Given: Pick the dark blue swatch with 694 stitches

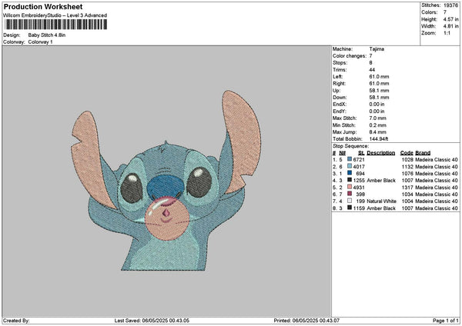Looking at the screenshot, I should coord(350,172).
